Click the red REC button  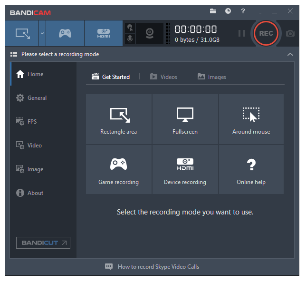266,33
